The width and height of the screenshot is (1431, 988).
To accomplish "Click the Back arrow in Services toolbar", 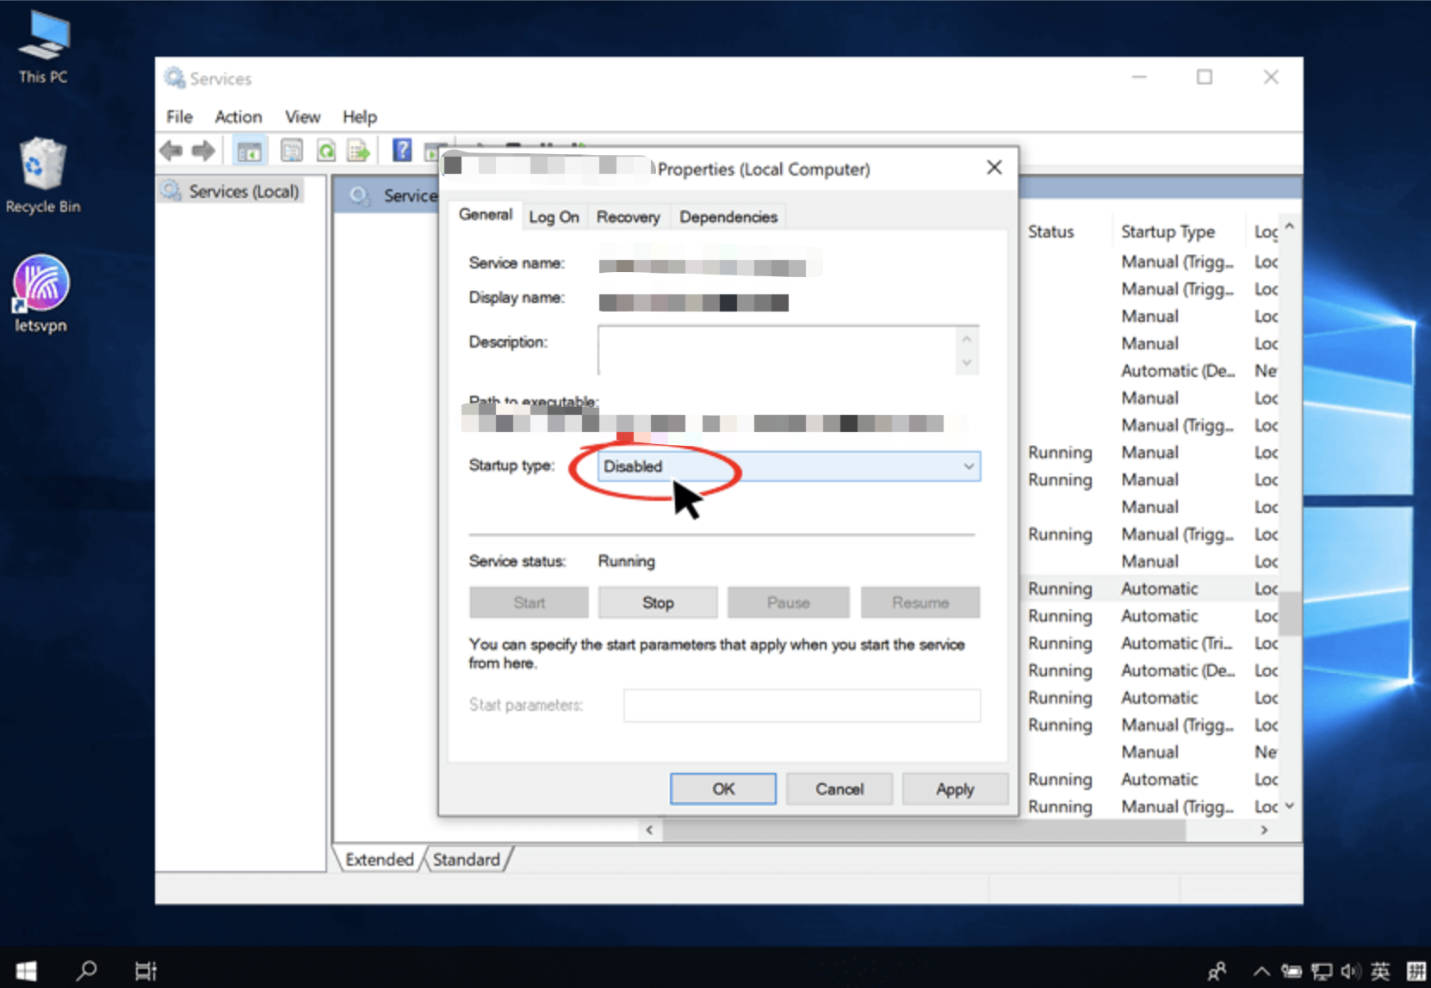I will [170, 151].
